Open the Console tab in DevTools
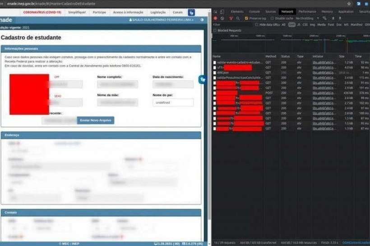The height and width of the screenshot is (246, 370). click(254, 11)
